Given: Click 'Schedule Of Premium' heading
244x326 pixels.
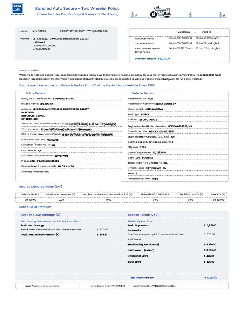Looking at the screenshot, I should click(x=35, y=207).
